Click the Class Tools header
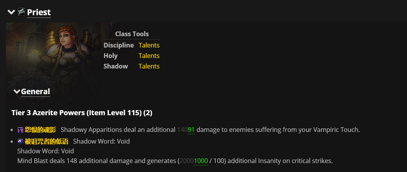 (x=132, y=34)
